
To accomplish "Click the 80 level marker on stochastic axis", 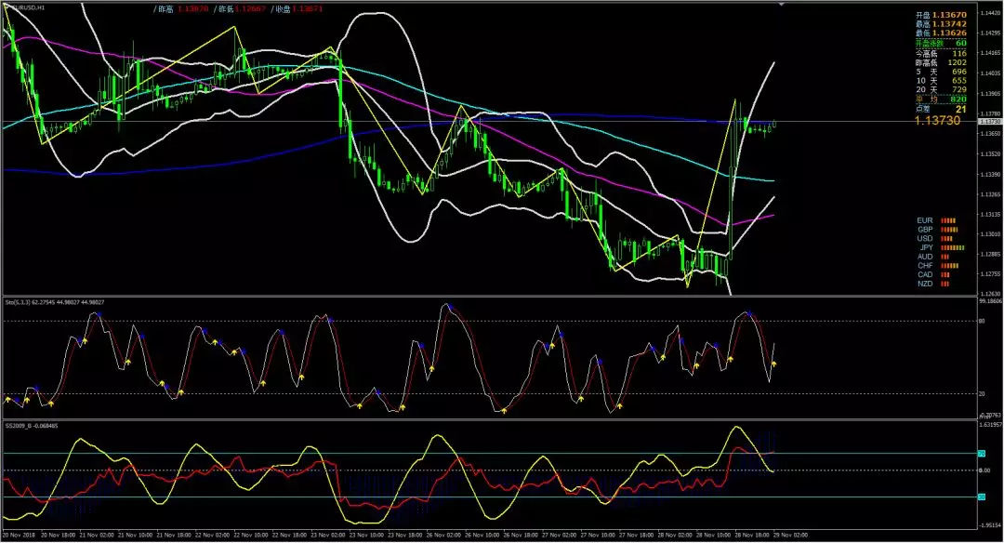I will click(x=983, y=322).
